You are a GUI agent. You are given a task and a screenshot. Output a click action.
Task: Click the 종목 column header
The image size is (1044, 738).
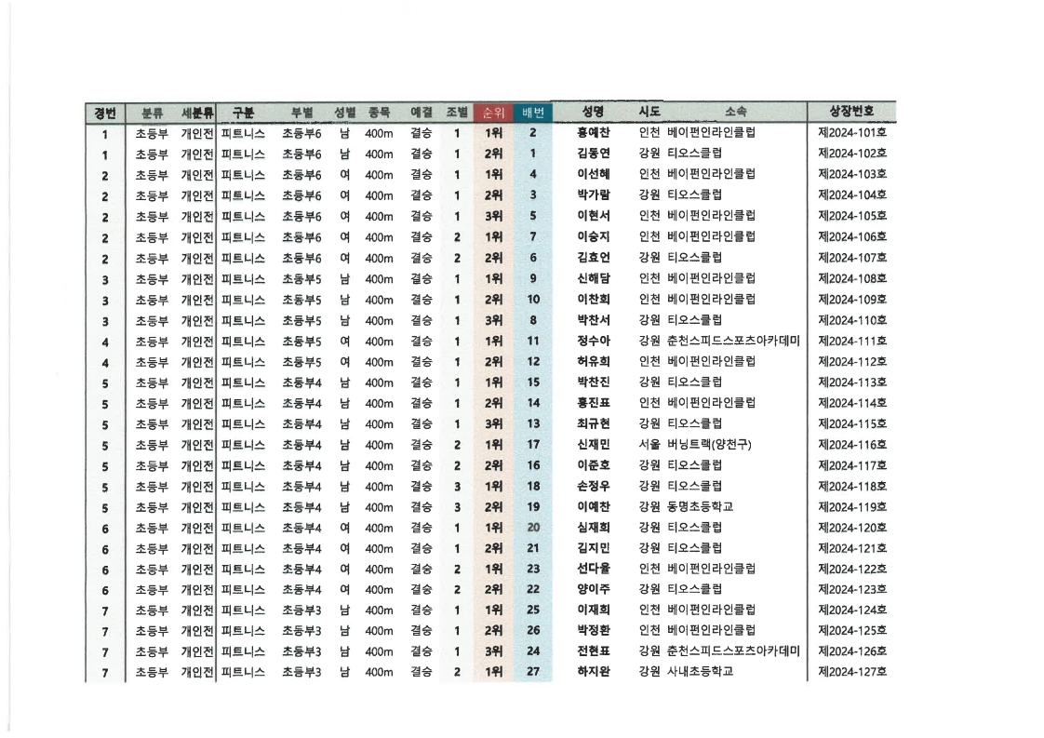[x=379, y=113]
